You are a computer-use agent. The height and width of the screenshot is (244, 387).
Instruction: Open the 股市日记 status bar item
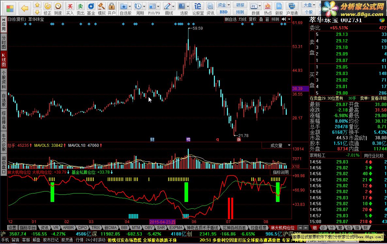coord(51,240)
